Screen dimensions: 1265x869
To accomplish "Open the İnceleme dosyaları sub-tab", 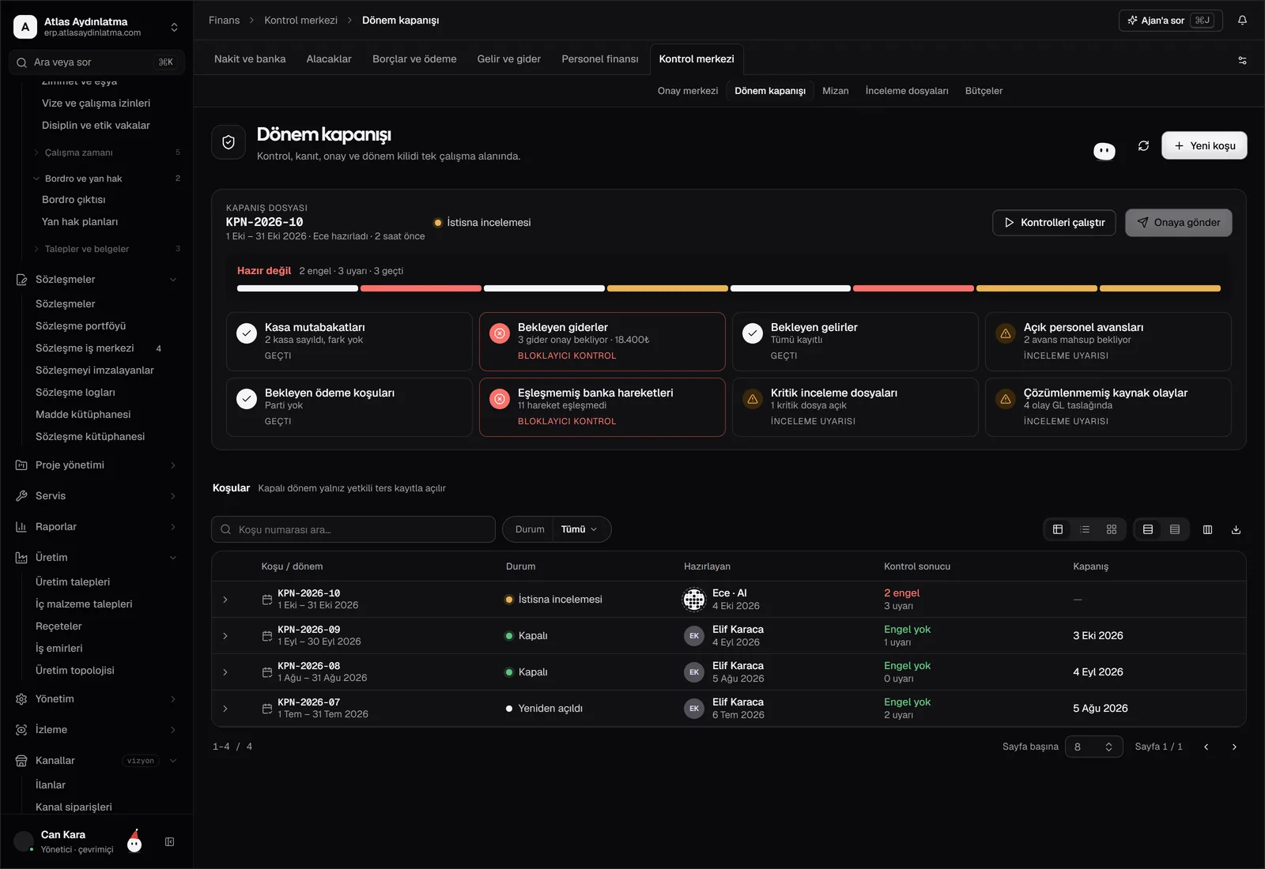I will 907,91.
